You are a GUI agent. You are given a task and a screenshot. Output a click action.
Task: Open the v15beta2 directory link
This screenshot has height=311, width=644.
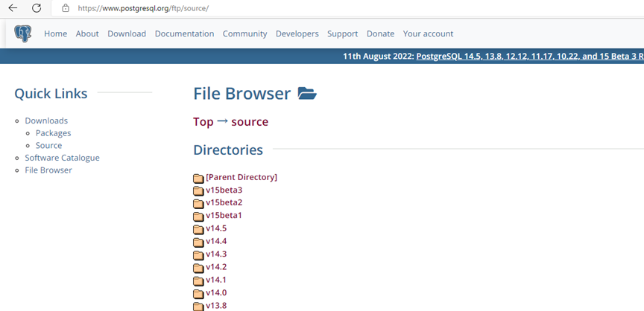click(224, 202)
